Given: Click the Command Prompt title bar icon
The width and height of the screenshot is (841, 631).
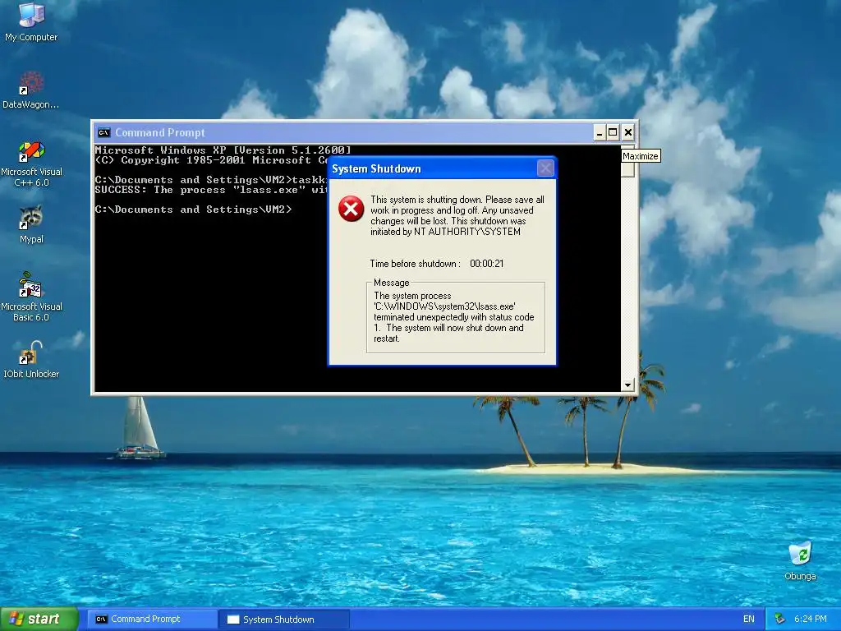Looking at the screenshot, I should [x=104, y=132].
